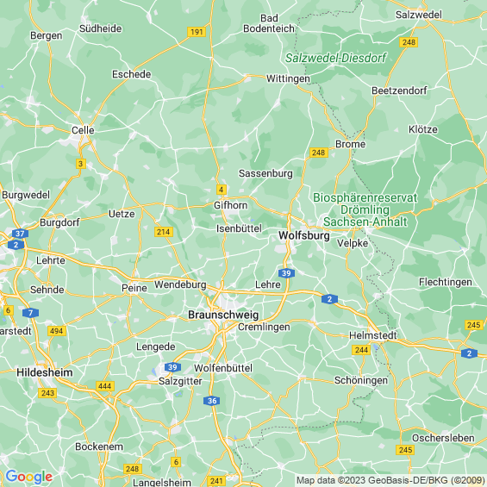Click the 494 road shield

tap(57, 331)
